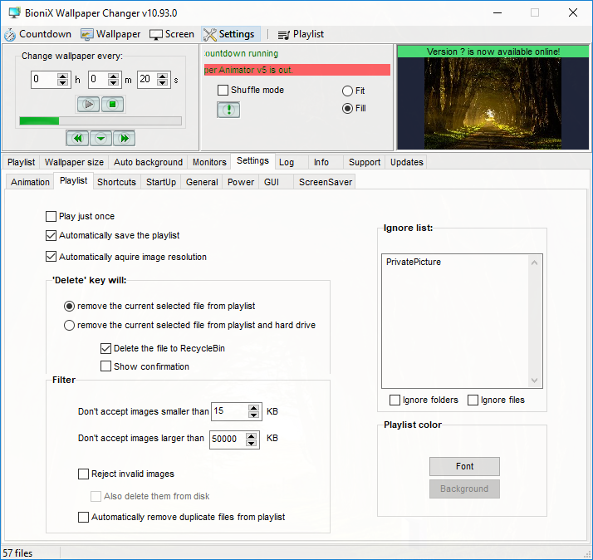Open the Playlist toolbar button
The height and width of the screenshot is (560, 593).
[301, 34]
